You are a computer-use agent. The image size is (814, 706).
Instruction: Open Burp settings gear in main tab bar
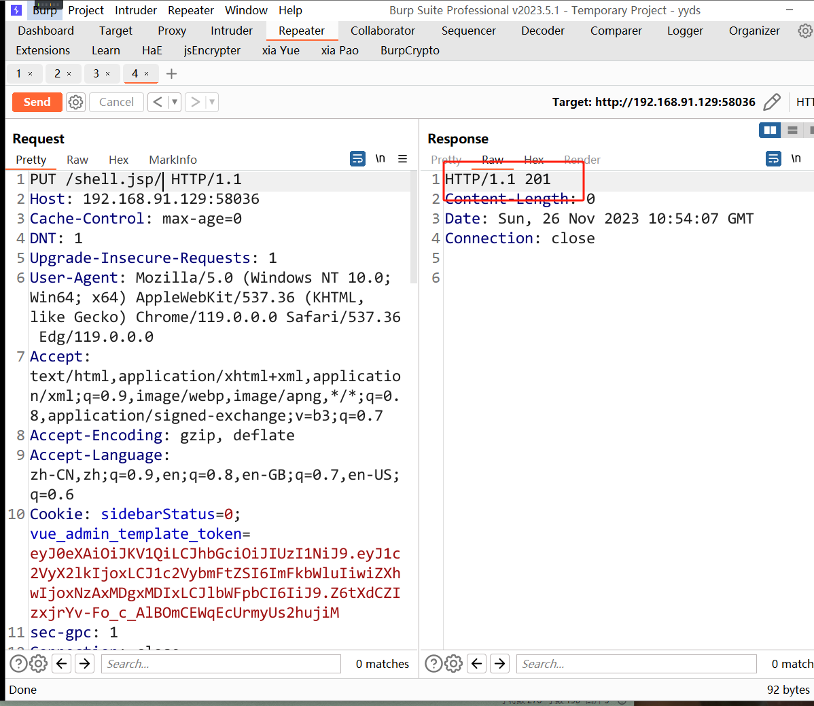click(x=805, y=31)
